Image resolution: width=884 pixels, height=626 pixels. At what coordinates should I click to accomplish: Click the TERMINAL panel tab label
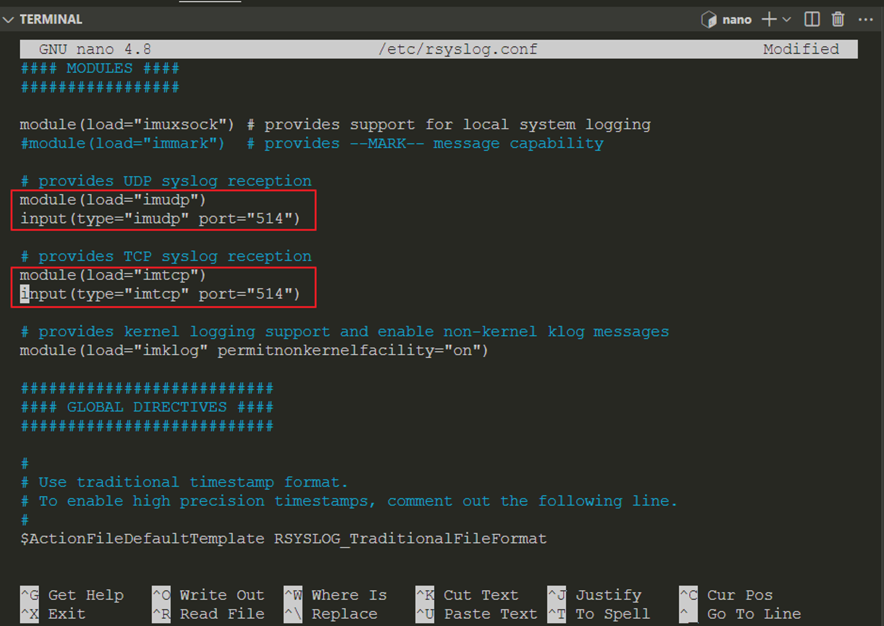(x=51, y=20)
